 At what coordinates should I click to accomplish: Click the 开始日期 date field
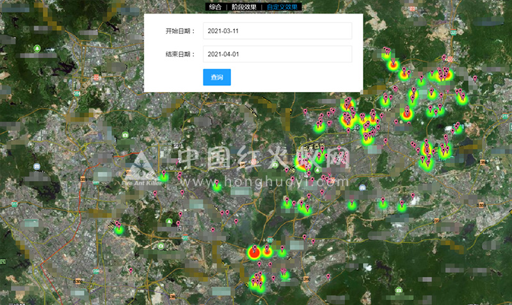(277, 31)
